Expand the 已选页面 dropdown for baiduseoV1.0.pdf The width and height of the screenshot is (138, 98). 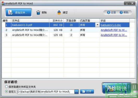97,25
